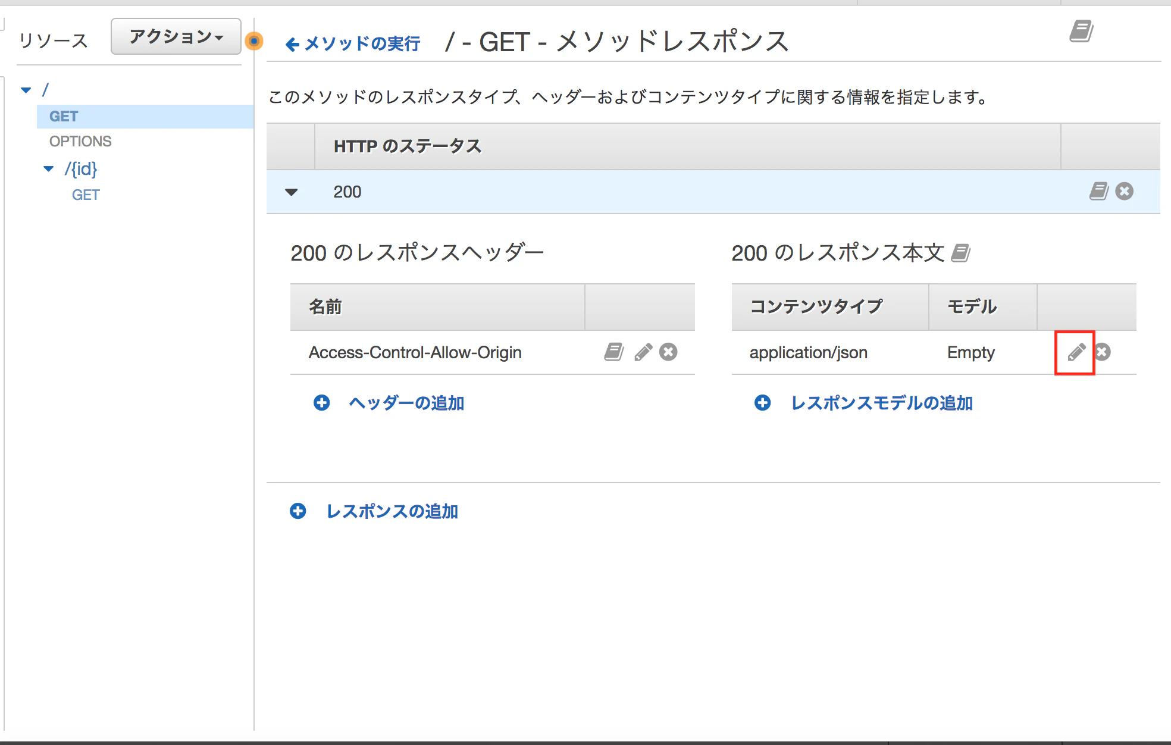Click ヘッダーの追加 link

[x=406, y=403]
